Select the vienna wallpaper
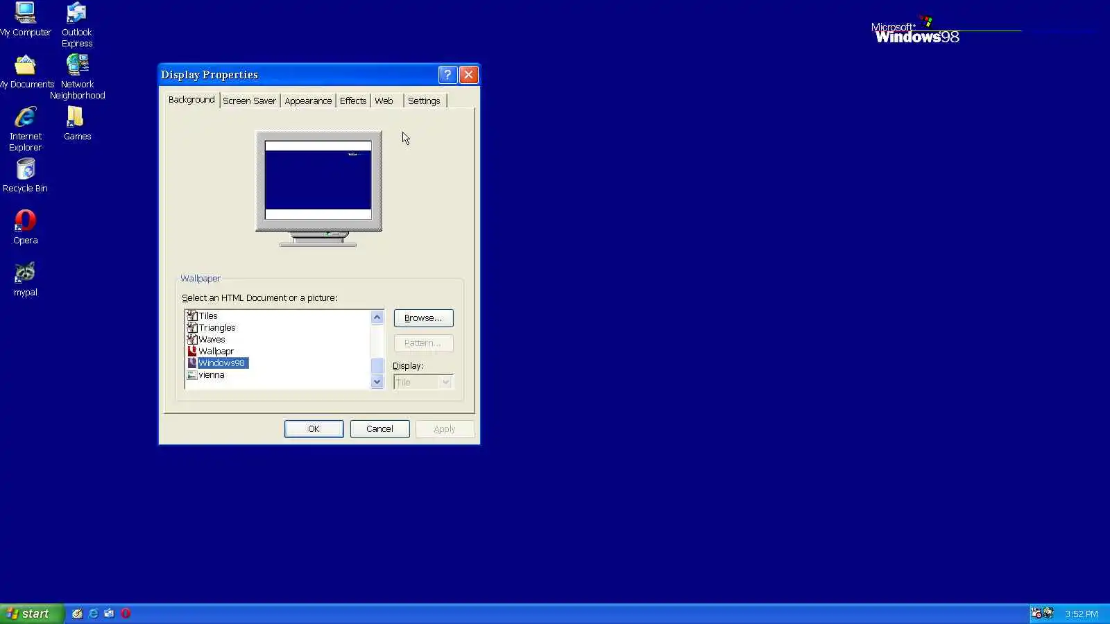Image resolution: width=1110 pixels, height=624 pixels. coord(205,375)
